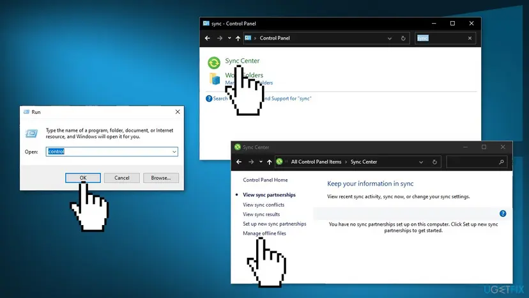Click All Control Panel Items breadcrumb
This screenshot has width=529, height=298.
tap(316, 162)
